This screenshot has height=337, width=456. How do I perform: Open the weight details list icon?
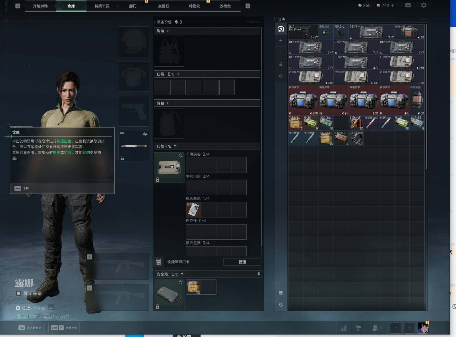click(51, 307)
